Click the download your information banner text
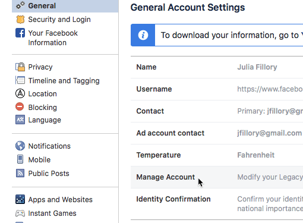Viewport: 303px width, 223px height. [x=232, y=35]
